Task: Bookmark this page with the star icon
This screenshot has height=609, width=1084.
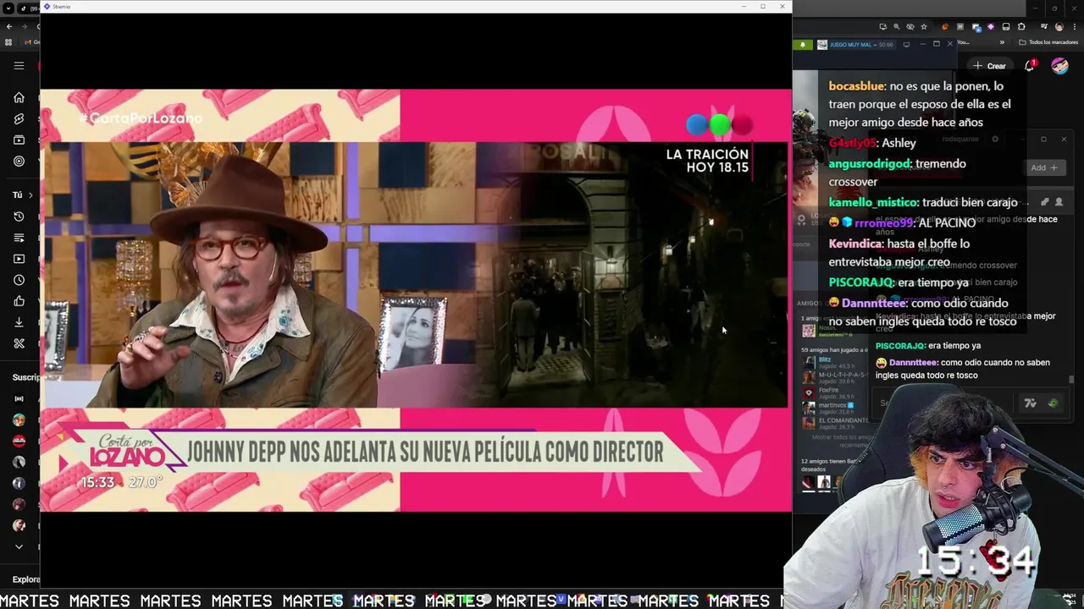Action: (924, 27)
